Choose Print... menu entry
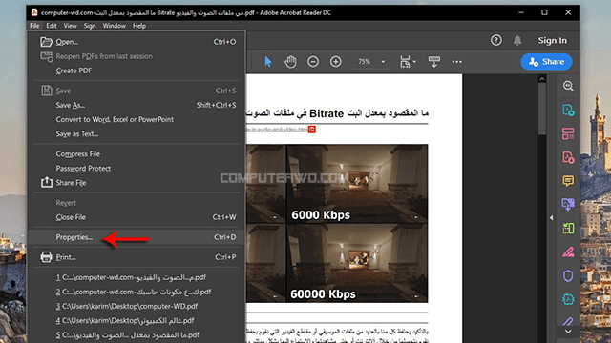Screen dimensions: 611x343 click(x=137, y=257)
